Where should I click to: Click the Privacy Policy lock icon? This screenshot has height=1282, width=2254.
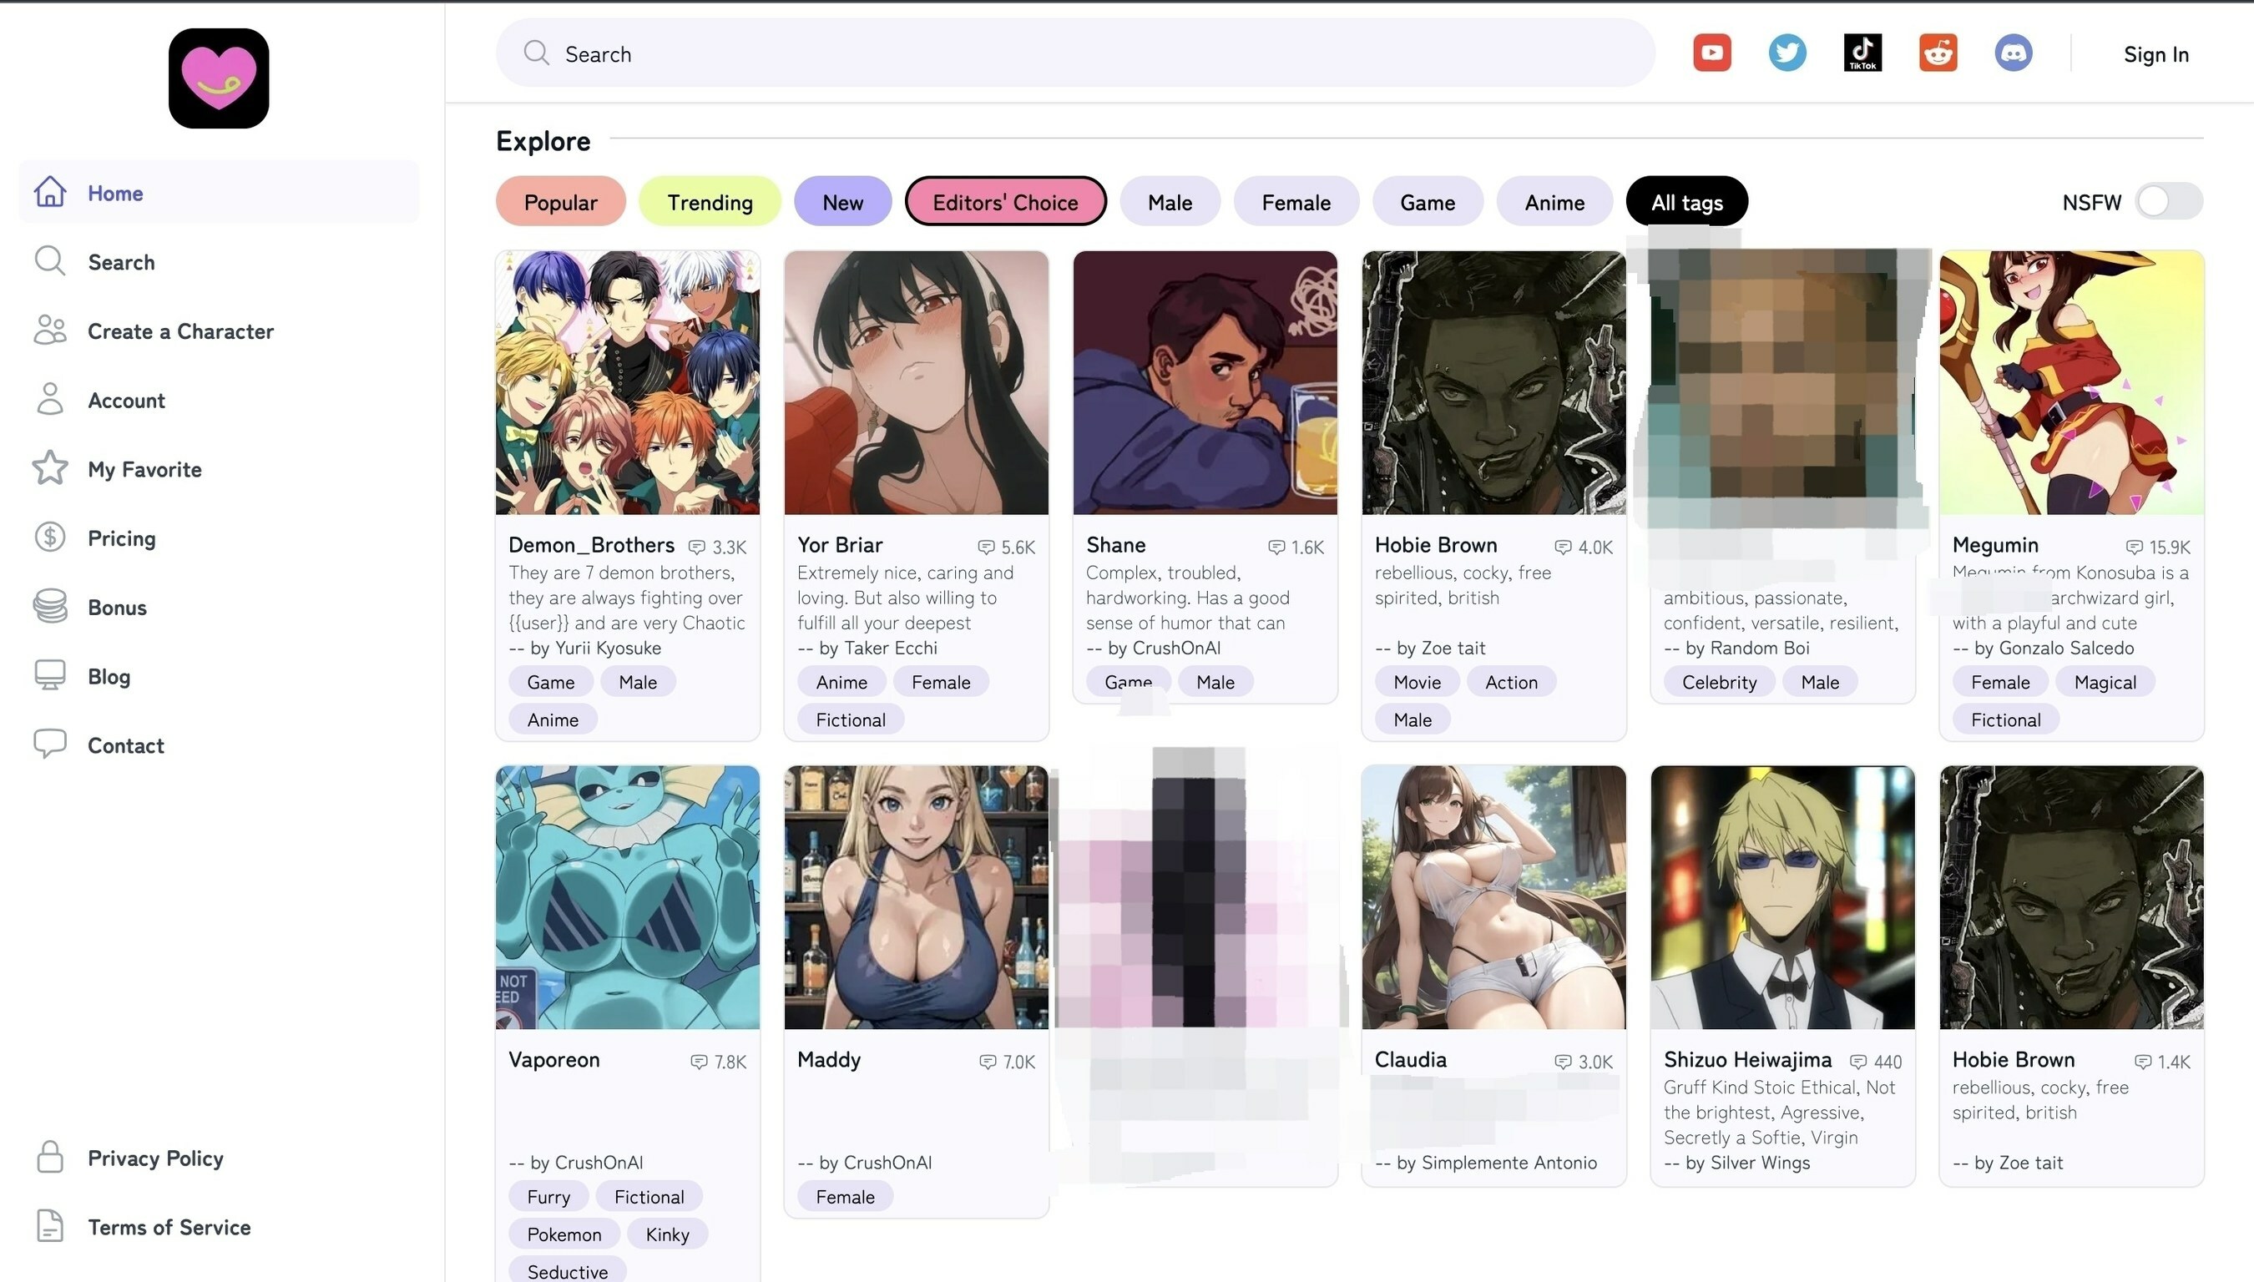50,1157
